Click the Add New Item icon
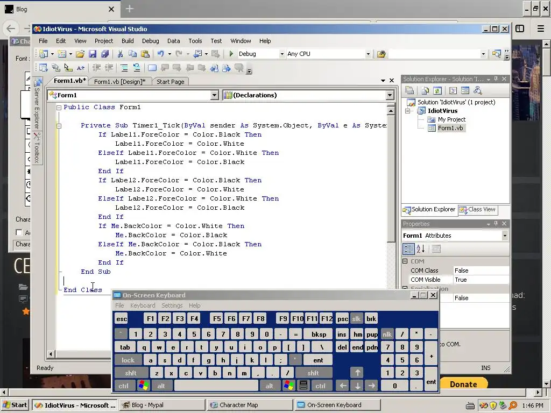 point(62,54)
